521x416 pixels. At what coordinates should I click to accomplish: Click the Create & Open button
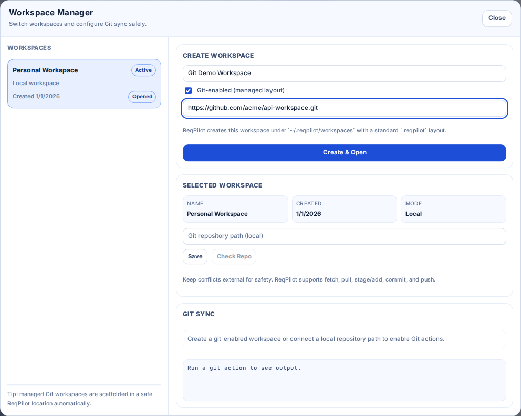click(344, 153)
